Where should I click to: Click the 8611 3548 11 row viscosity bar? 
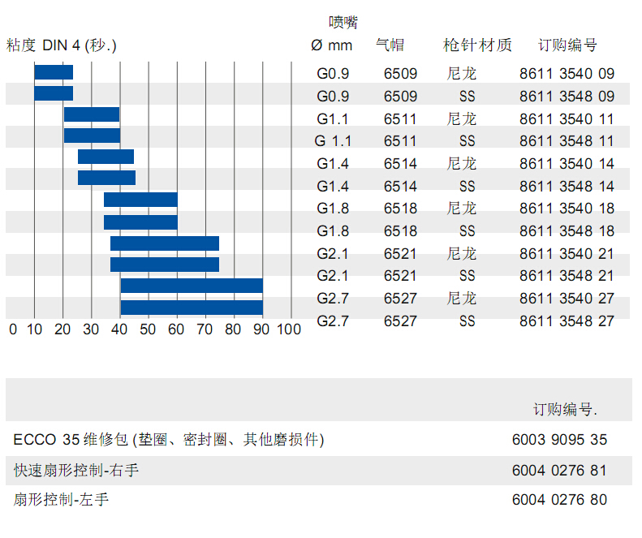click(93, 136)
